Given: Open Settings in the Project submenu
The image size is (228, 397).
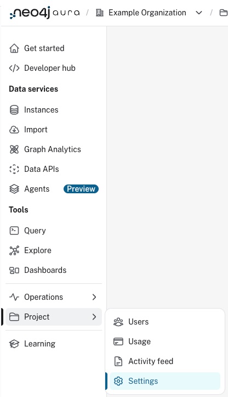Looking at the screenshot, I should [x=165, y=381].
